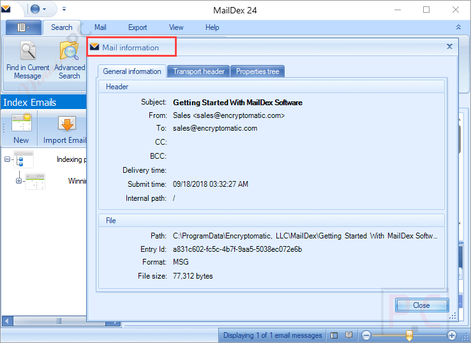Click the submit time 09/18/2018 03:32:27 AM

[x=211, y=184]
